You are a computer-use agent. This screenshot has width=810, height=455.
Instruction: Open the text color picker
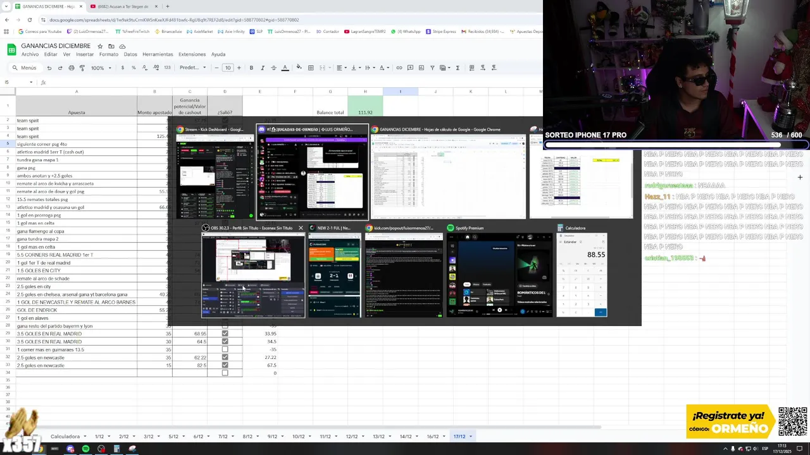pyautogui.click(x=285, y=68)
